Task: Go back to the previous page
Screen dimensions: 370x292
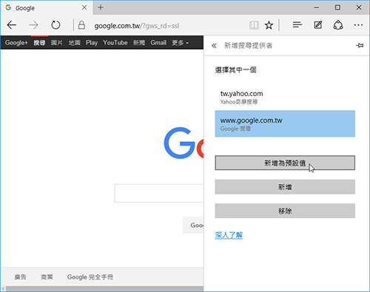Action: (x=12, y=25)
